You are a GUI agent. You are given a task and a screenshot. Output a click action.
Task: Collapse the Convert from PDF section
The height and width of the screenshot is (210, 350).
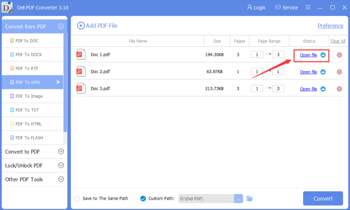point(61,27)
